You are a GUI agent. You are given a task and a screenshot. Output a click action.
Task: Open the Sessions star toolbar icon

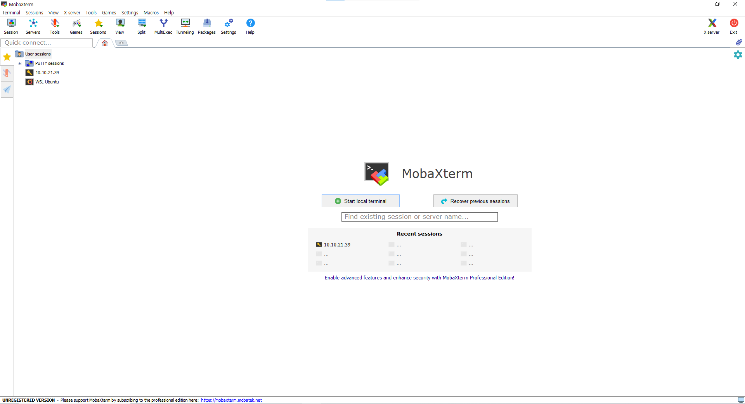98,26
